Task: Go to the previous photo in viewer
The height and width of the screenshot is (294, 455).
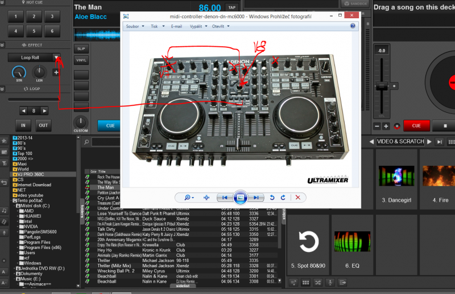Action: coord(225,198)
